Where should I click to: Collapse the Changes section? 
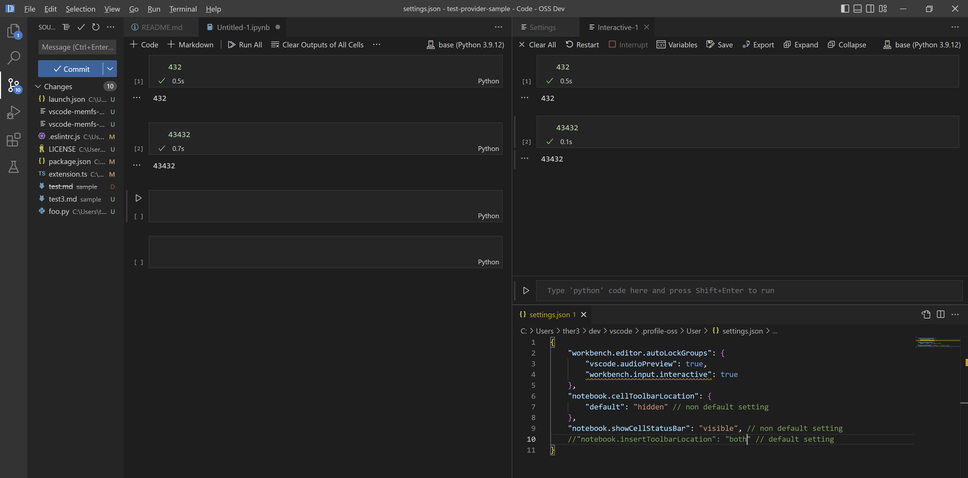(38, 86)
